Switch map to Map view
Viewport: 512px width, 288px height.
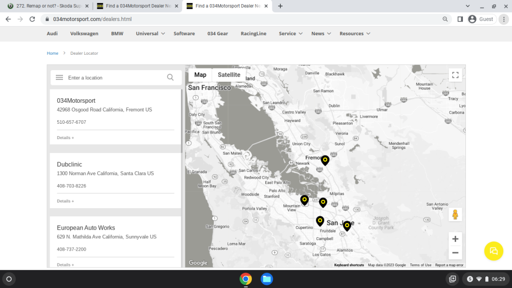point(200,75)
